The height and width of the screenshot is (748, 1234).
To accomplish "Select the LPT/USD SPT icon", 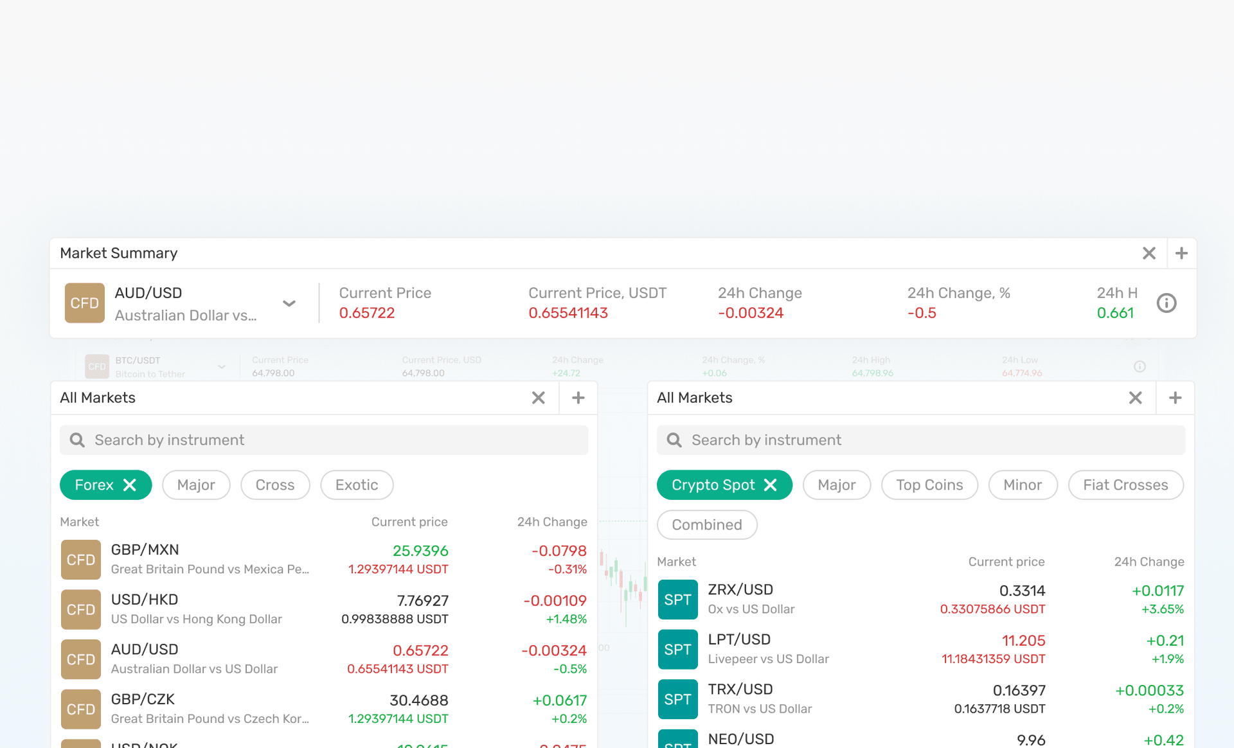I will (x=678, y=649).
